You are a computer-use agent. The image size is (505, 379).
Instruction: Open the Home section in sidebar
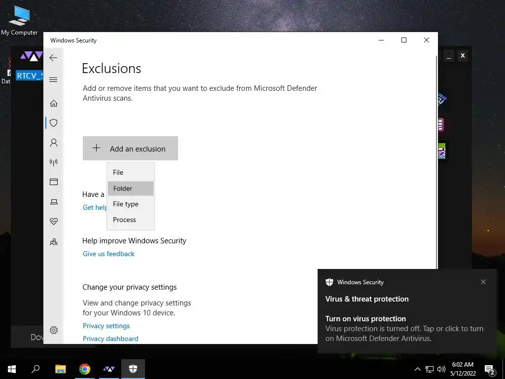(x=53, y=103)
